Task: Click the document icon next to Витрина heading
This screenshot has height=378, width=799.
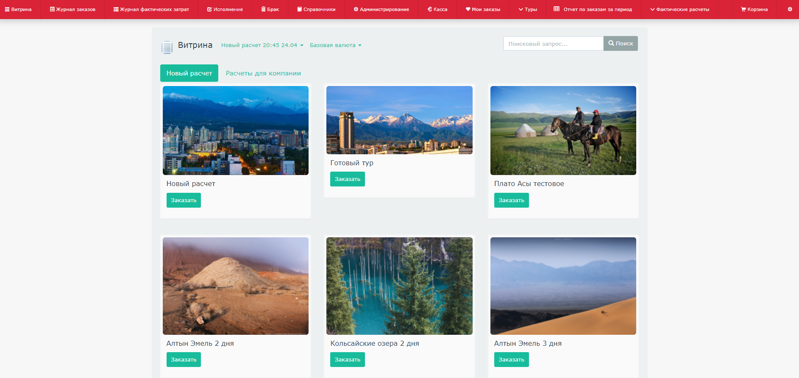Action: point(167,47)
